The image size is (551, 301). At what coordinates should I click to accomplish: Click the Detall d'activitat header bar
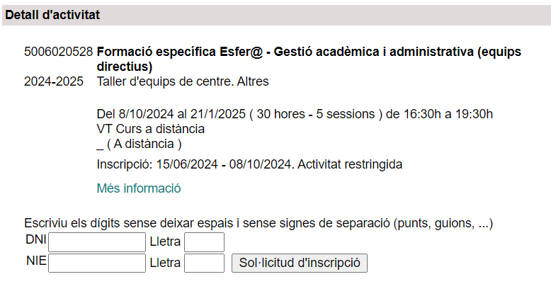coord(275,15)
